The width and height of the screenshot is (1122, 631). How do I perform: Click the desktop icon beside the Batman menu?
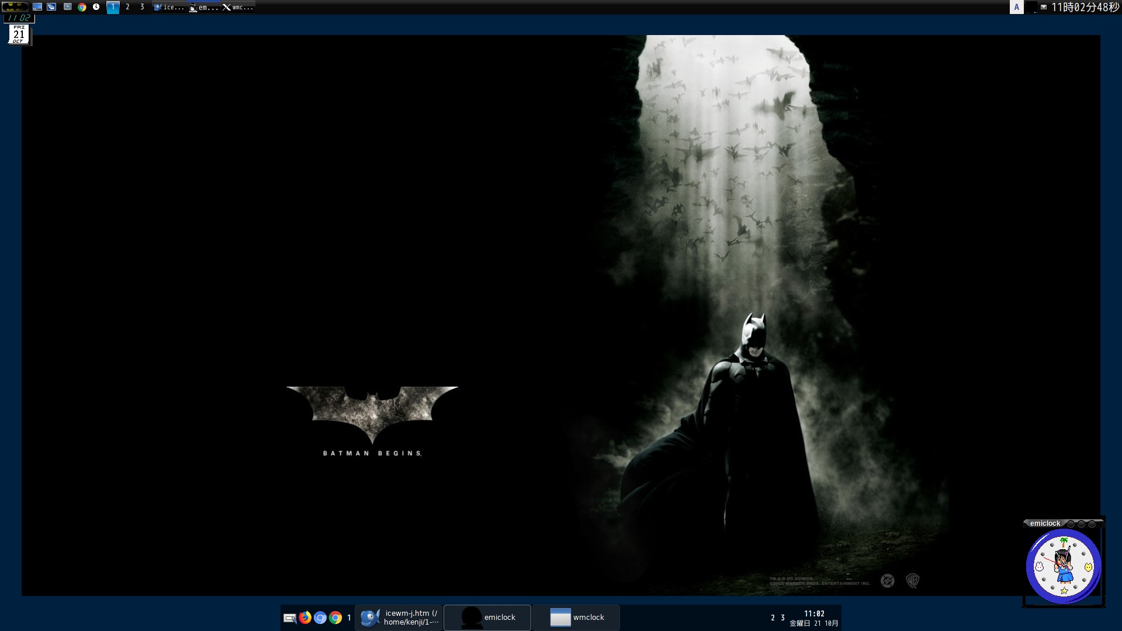38,8
